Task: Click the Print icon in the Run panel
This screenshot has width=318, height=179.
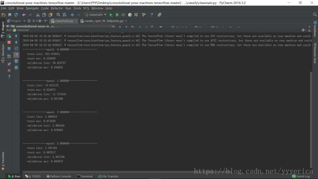Action: tap(16, 61)
